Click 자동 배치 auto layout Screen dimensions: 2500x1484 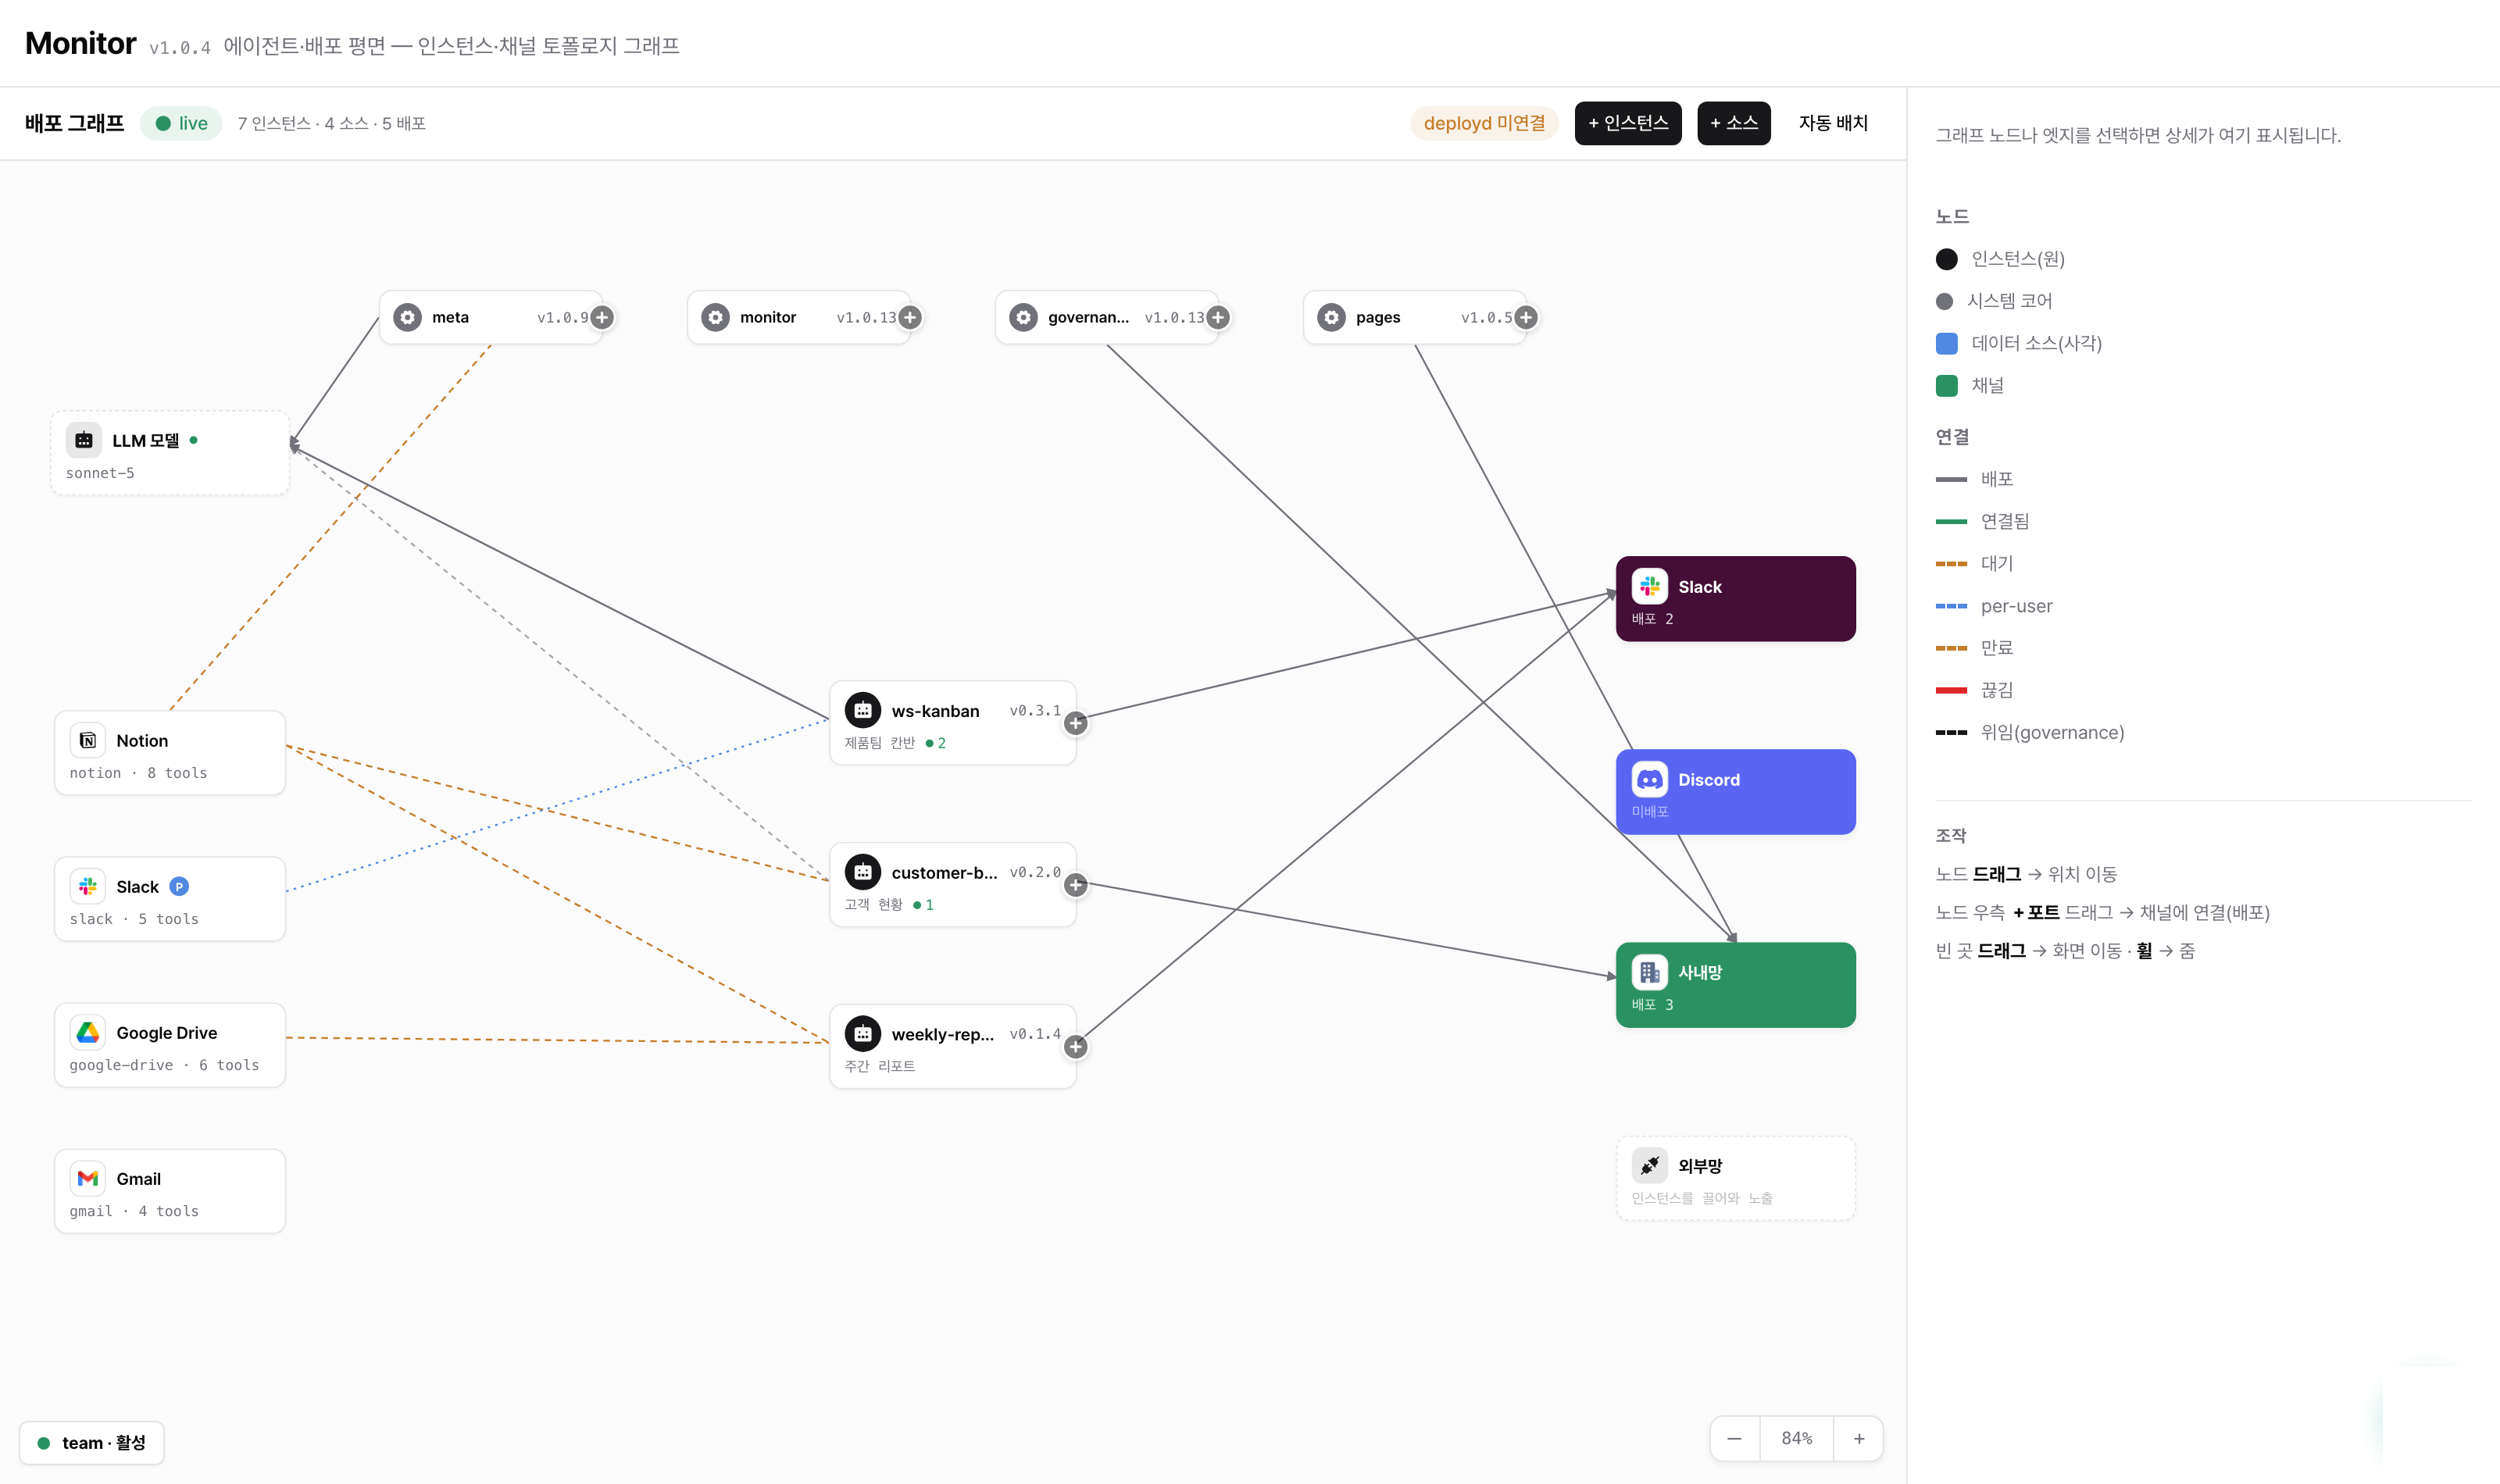(1833, 123)
